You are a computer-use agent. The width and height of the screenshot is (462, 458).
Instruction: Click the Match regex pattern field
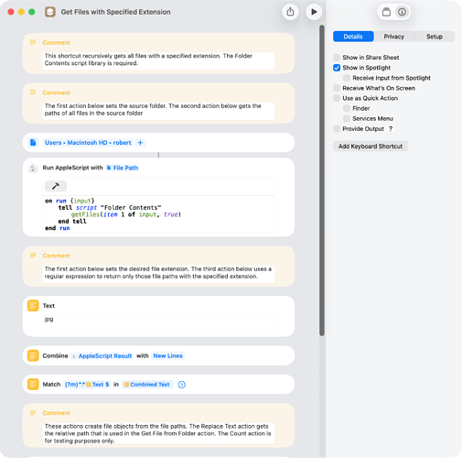coord(87,385)
